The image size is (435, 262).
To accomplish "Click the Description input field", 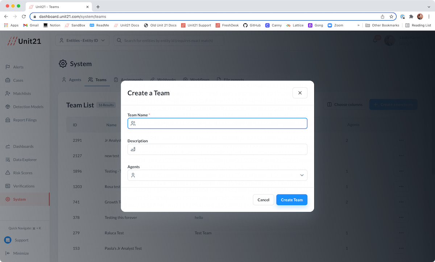I will click(217, 149).
